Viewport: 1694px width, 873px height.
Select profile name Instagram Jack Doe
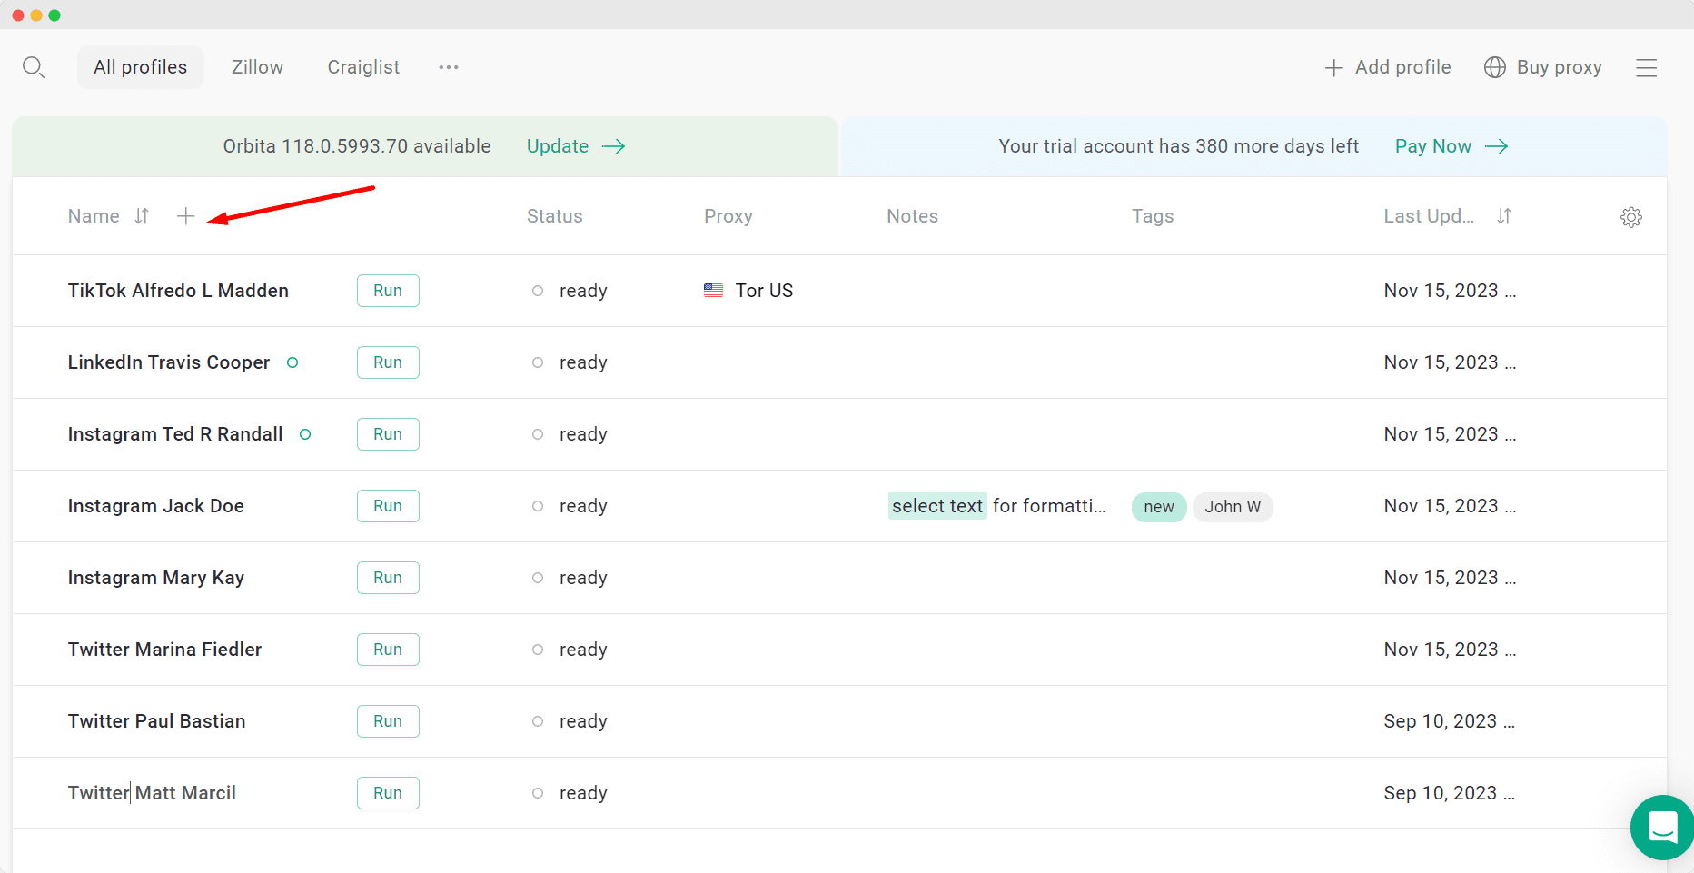(x=156, y=506)
